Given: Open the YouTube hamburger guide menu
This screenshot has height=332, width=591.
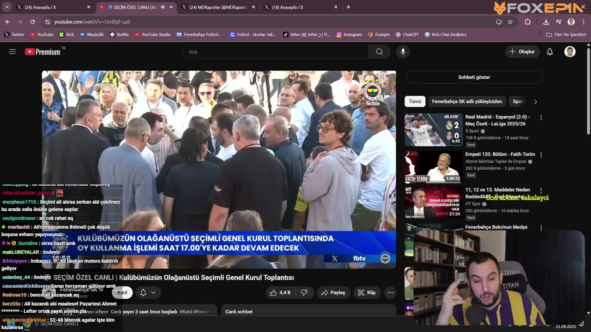Looking at the screenshot, I should 12,52.
